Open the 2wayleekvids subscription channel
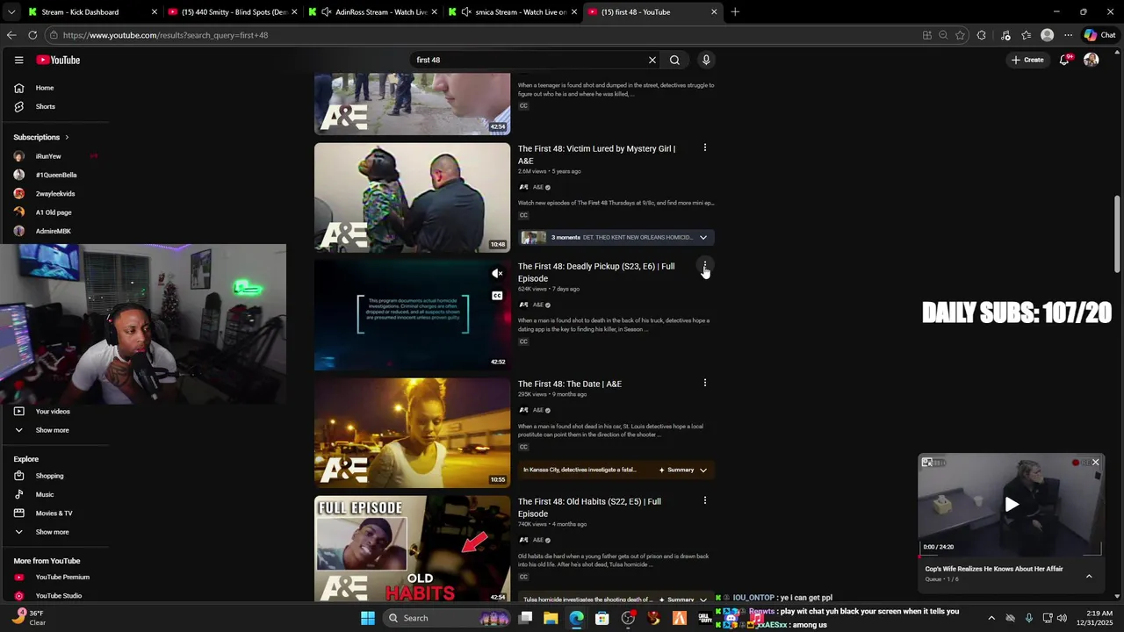The height and width of the screenshot is (632, 1124). 54,193
